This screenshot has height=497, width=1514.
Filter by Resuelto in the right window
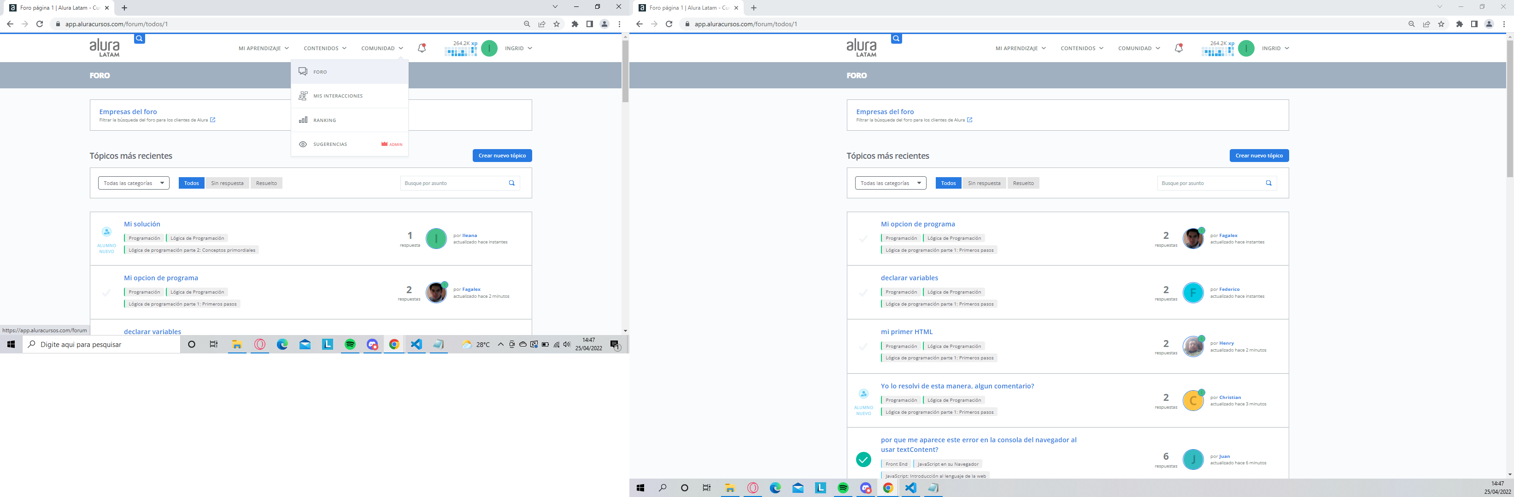[x=1023, y=183]
